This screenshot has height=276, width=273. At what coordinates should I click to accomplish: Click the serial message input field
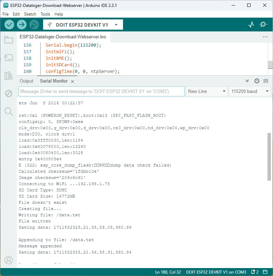pos(102,91)
